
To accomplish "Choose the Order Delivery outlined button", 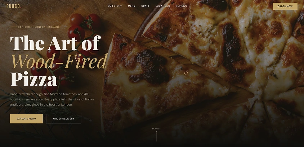I will pyautogui.click(x=64, y=119).
